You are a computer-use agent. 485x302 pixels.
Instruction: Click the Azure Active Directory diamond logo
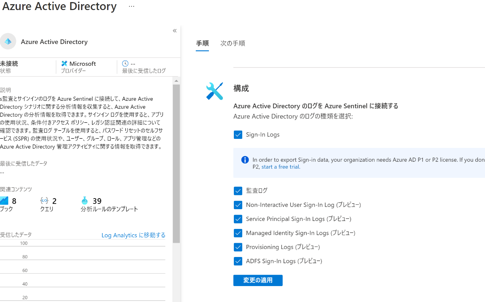click(x=8, y=42)
